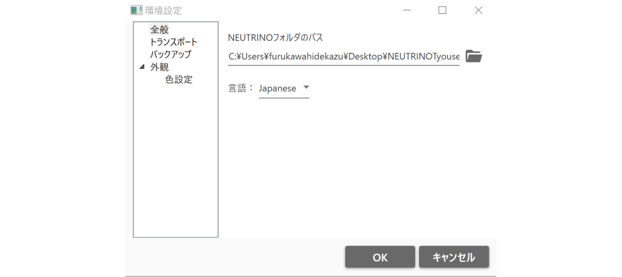
Task: Open 色設定 under 外観
Action: [x=179, y=80]
